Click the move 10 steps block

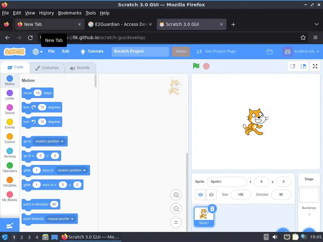(38, 93)
